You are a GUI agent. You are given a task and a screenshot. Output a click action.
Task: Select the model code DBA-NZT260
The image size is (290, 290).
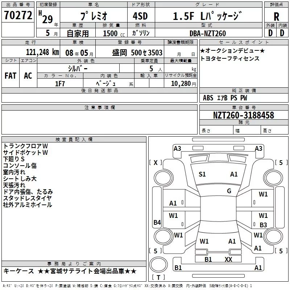click(208, 33)
